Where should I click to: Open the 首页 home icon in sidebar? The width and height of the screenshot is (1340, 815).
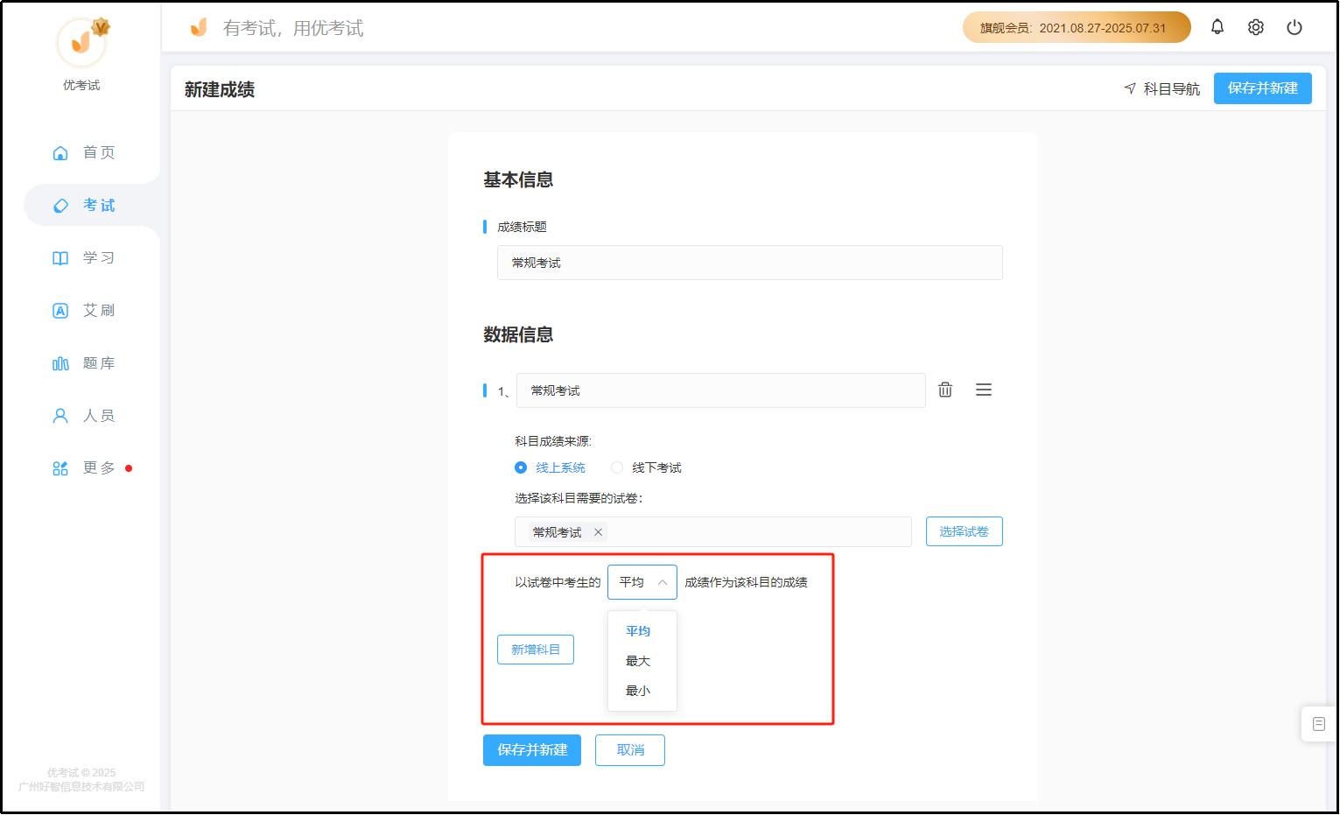(x=60, y=152)
